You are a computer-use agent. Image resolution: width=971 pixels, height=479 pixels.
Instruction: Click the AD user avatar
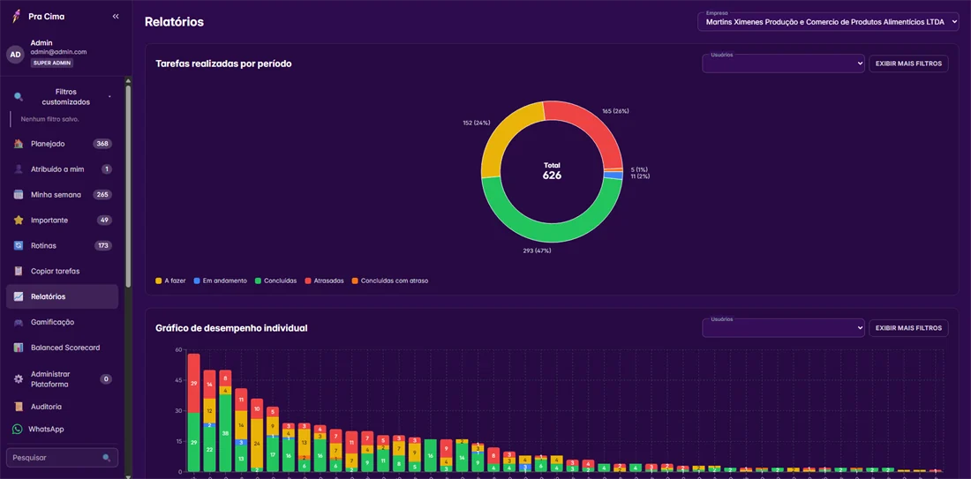coord(16,55)
